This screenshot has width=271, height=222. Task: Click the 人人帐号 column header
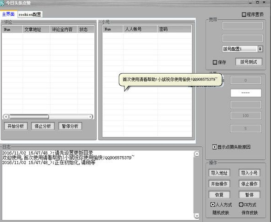coord(140,29)
